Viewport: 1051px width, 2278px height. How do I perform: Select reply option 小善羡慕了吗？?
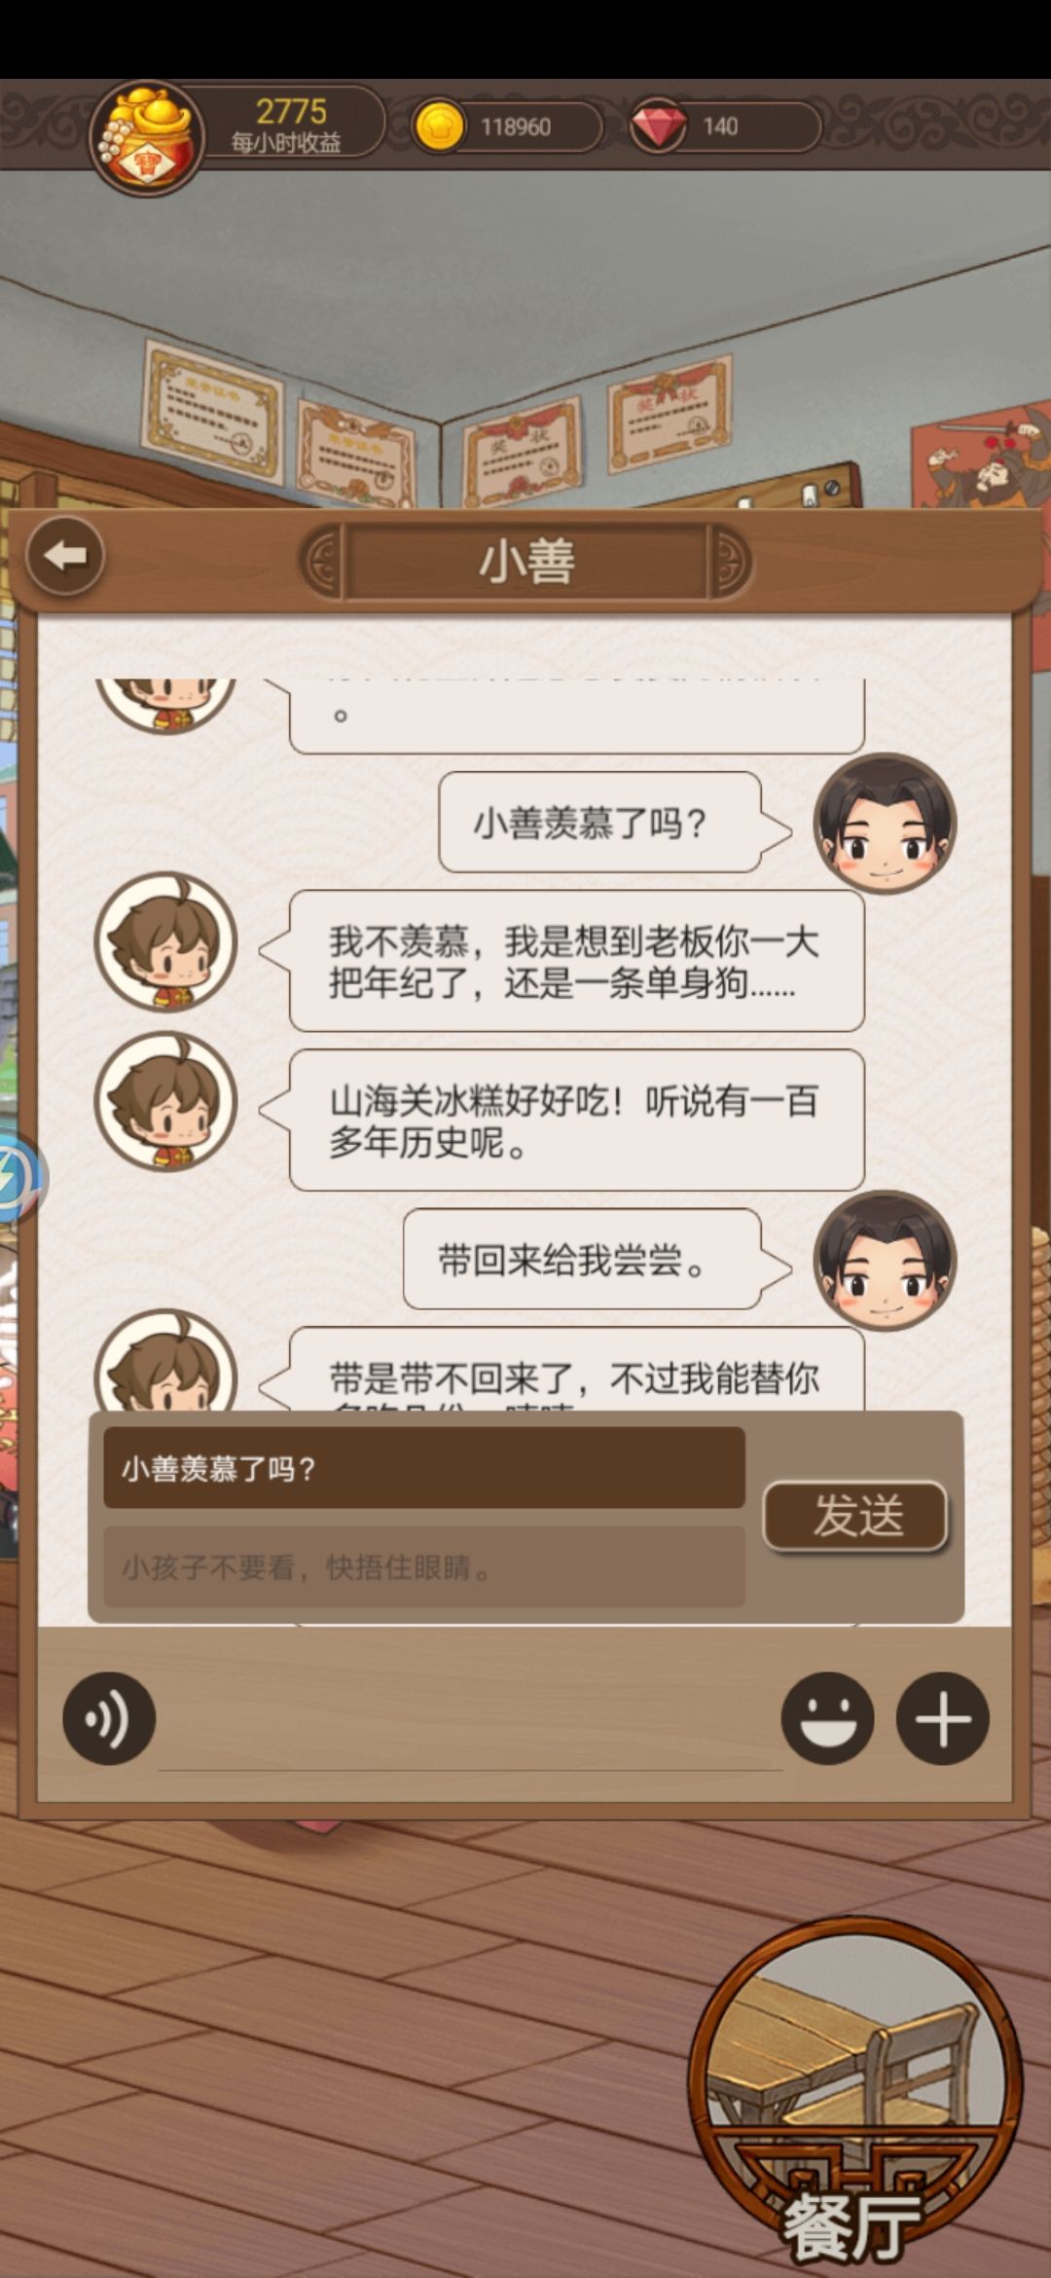(424, 1468)
